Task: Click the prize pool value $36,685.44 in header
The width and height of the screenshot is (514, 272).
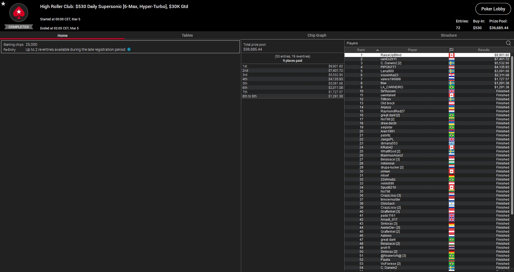Action: click(499, 28)
